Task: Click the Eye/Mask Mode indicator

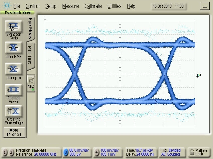Action: (17, 13)
